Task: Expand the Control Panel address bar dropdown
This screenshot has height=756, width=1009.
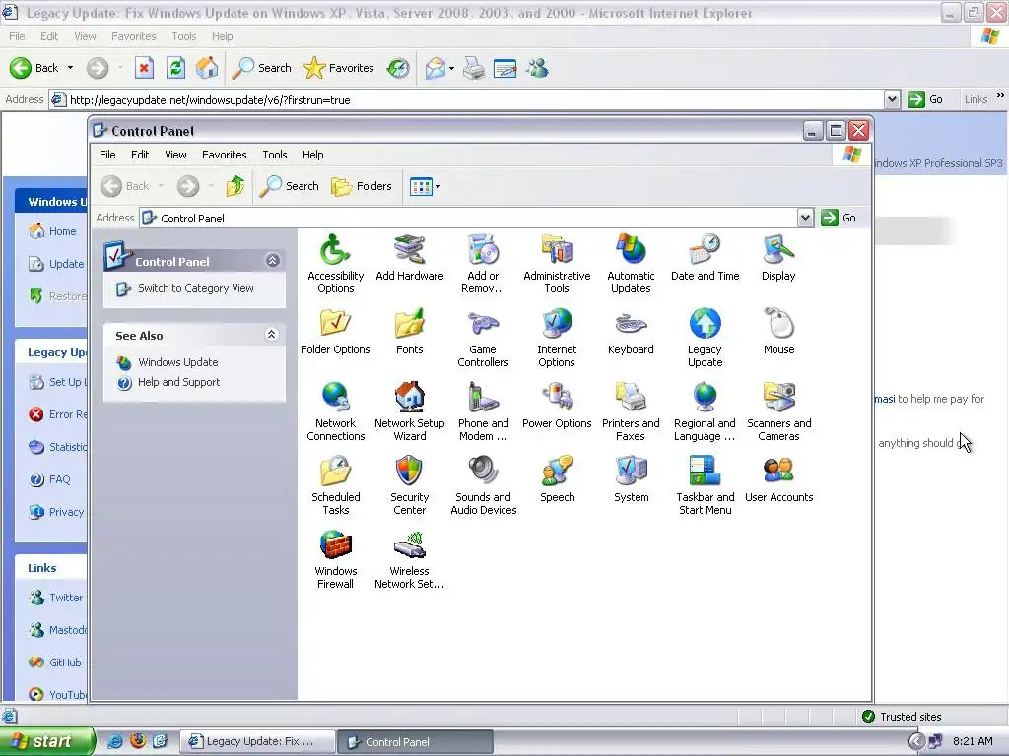Action: tap(805, 218)
